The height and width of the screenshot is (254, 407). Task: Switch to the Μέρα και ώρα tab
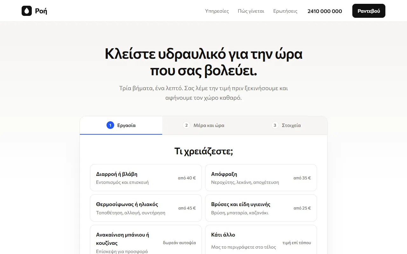point(203,125)
